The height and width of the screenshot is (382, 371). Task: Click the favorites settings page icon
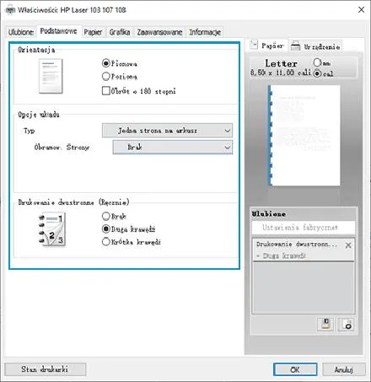click(346, 324)
